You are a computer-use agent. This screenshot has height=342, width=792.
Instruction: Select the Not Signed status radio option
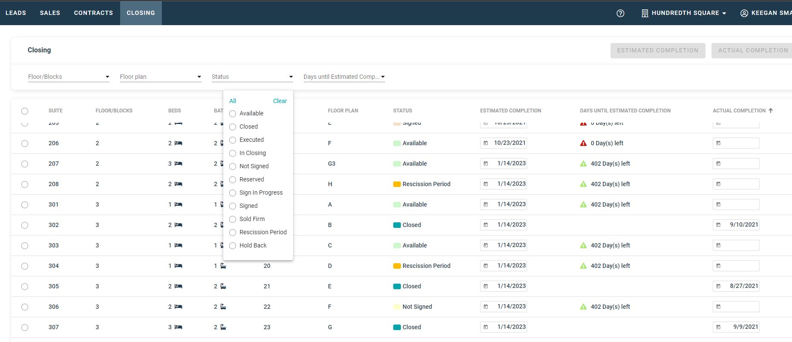(233, 167)
